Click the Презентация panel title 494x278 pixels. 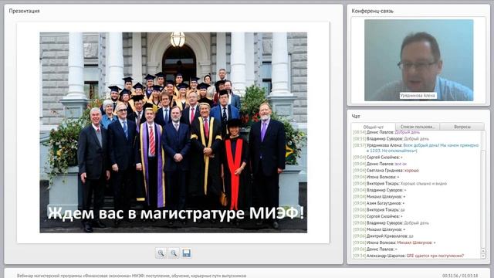[24, 11]
